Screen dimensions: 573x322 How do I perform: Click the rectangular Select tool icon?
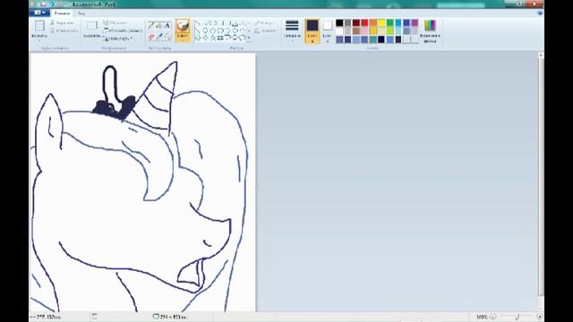pos(91,26)
